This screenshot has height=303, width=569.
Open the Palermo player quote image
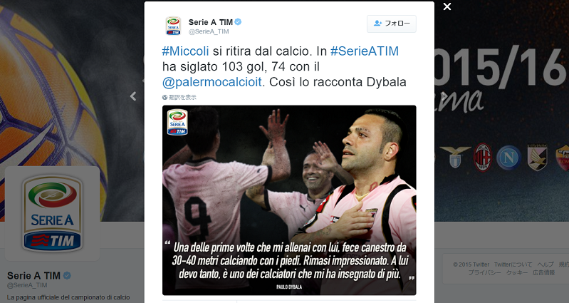coord(289,200)
